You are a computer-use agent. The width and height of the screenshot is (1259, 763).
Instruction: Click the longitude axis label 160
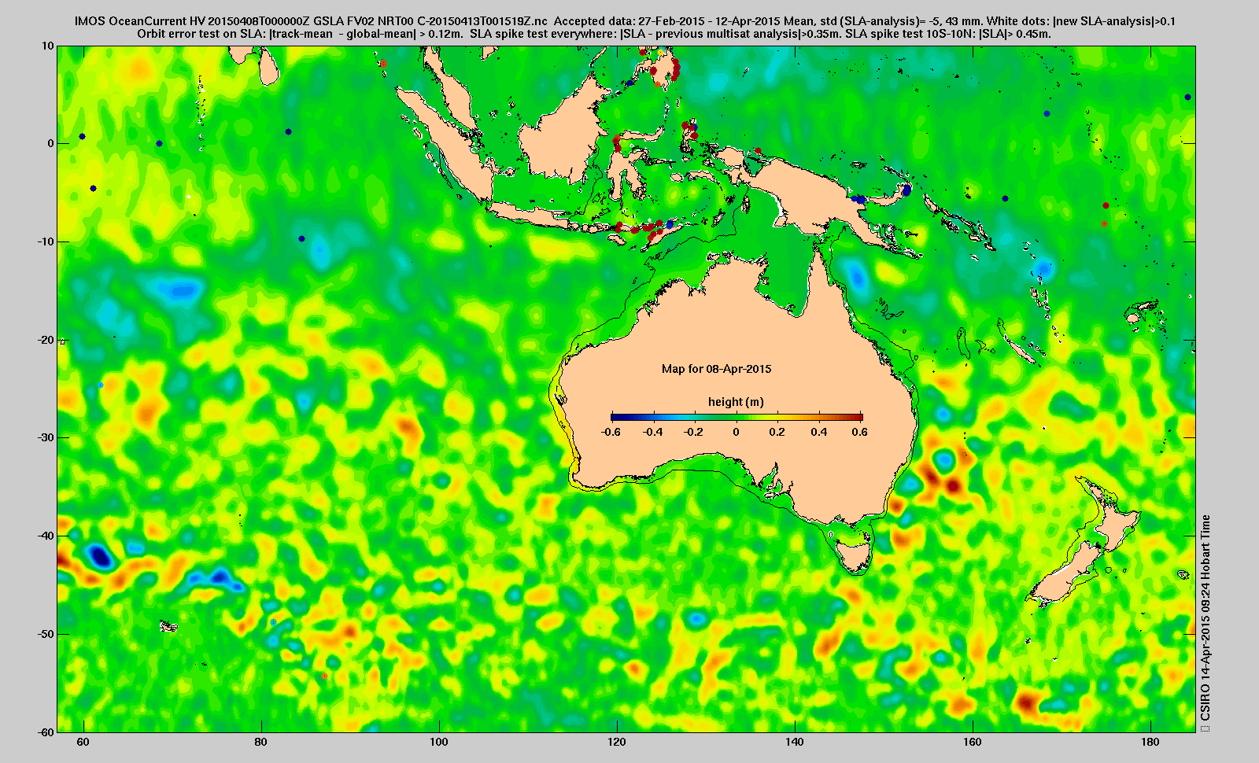(x=973, y=743)
